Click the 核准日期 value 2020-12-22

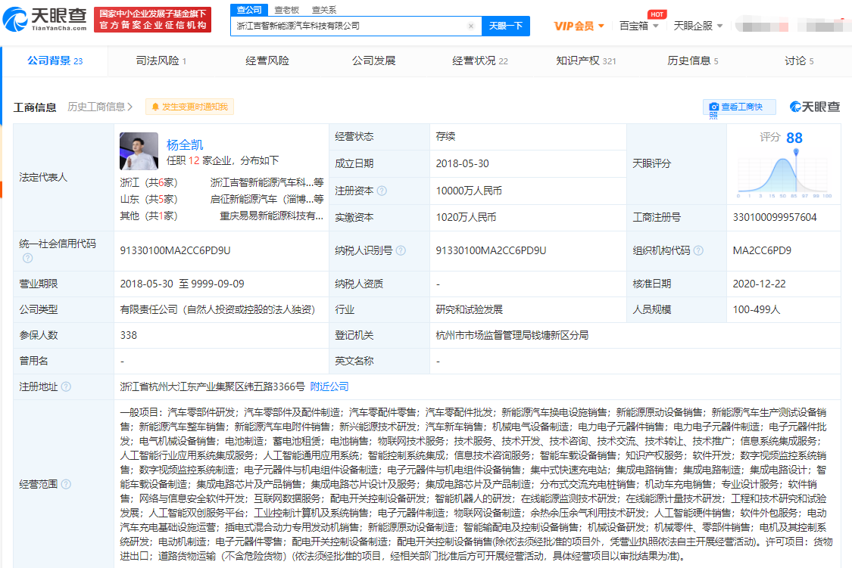click(759, 284)
